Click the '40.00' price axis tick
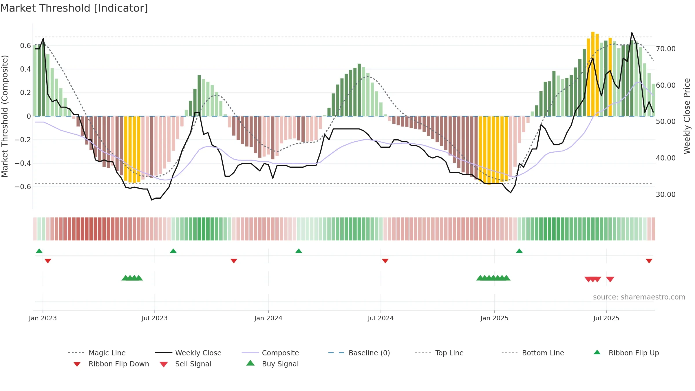 [666, 158]
